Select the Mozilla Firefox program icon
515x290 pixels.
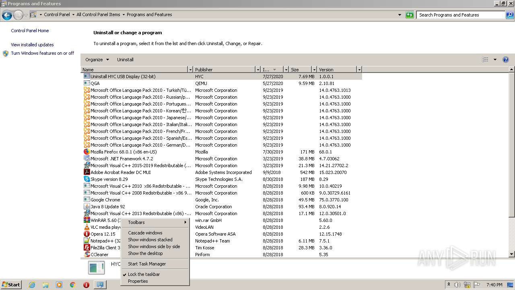pyautogui.click(x=87, y=152)
